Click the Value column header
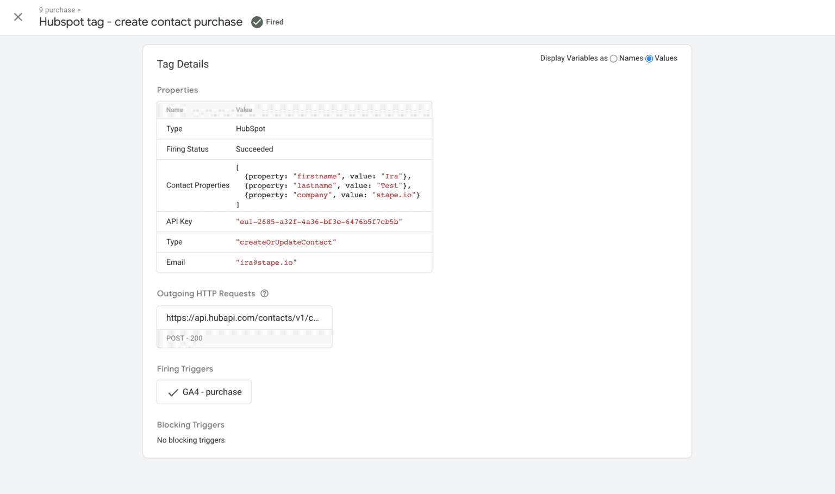This screenshot has height=494, width=835. coord(244,110)
